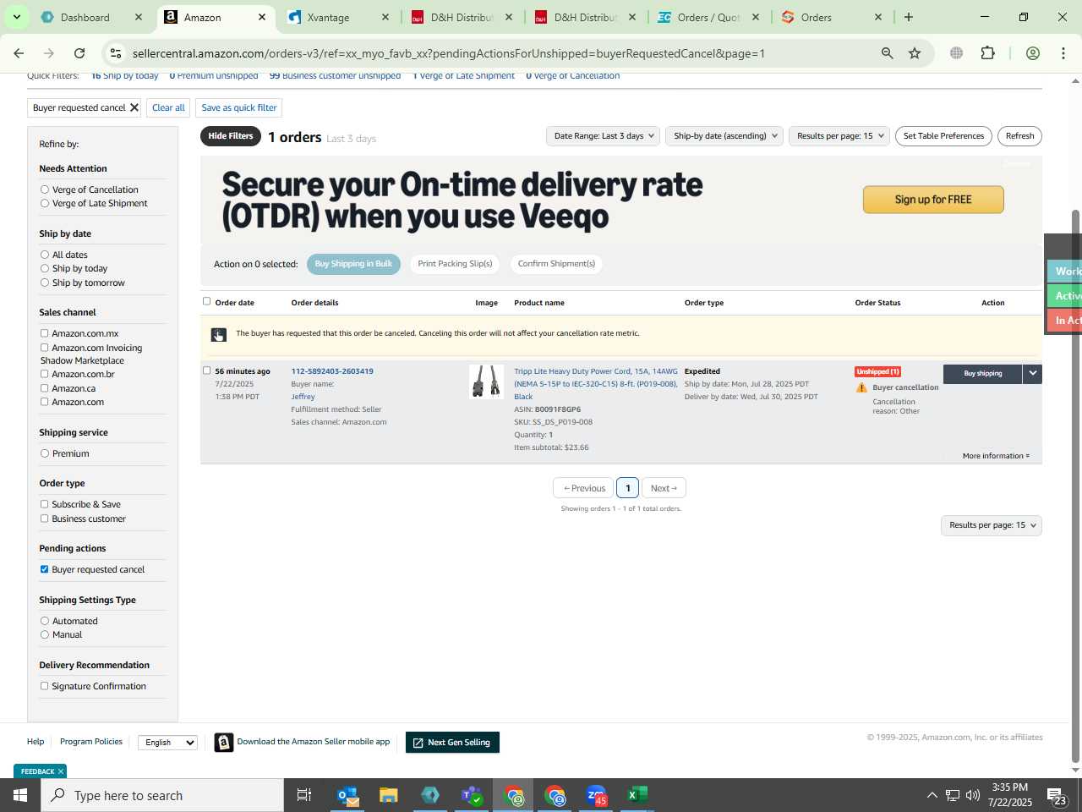This screenshot has height=812, width=1082.
Task: Open order 112-5892403-2603419 link
Action: point(332,371)
